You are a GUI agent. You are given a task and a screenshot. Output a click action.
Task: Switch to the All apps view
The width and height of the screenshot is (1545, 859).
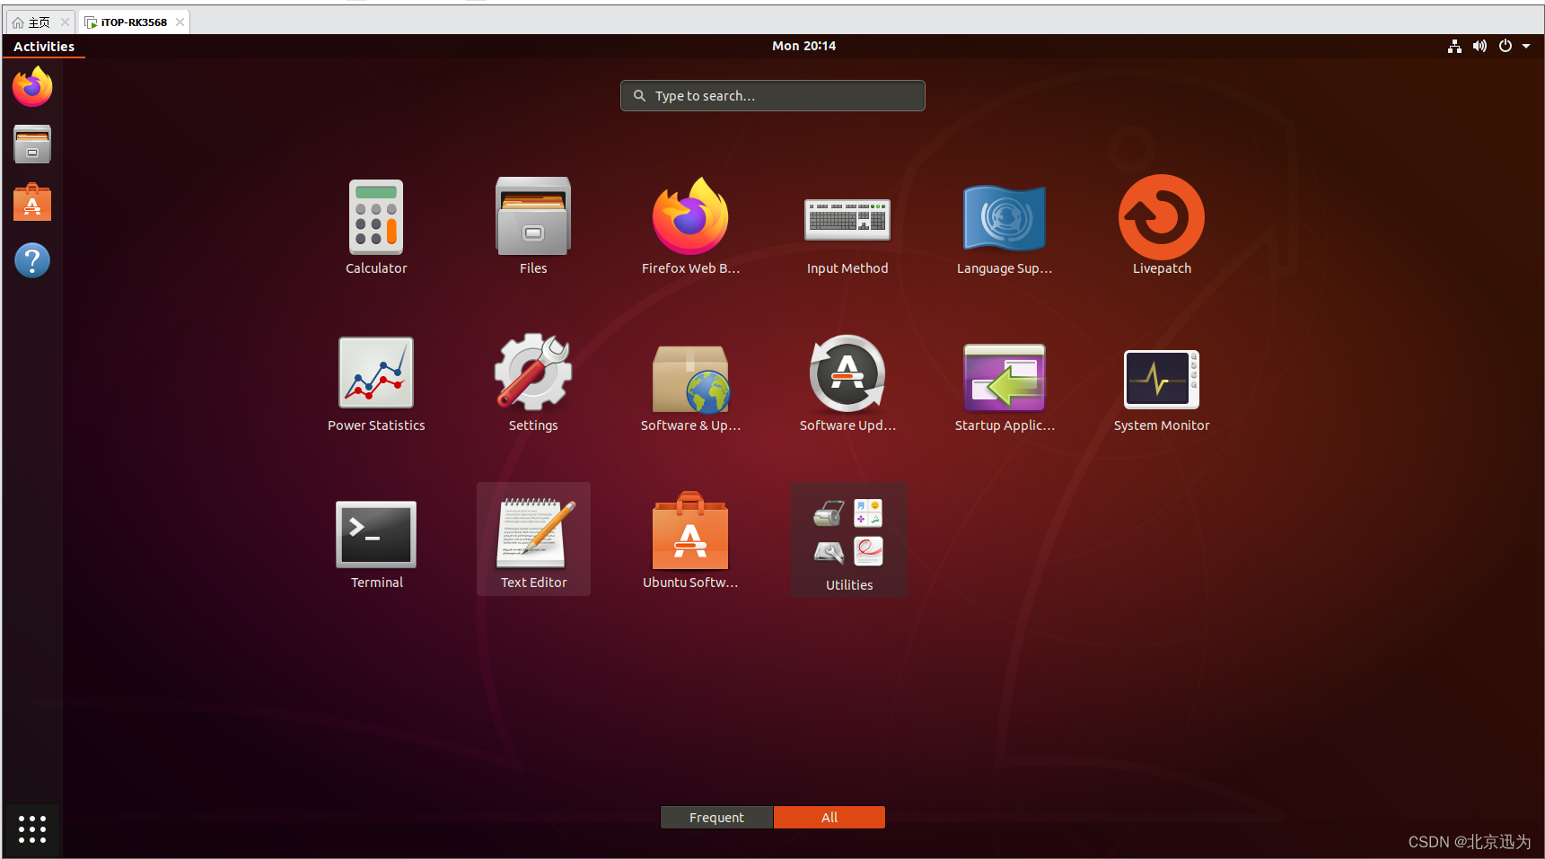(830, 817)
